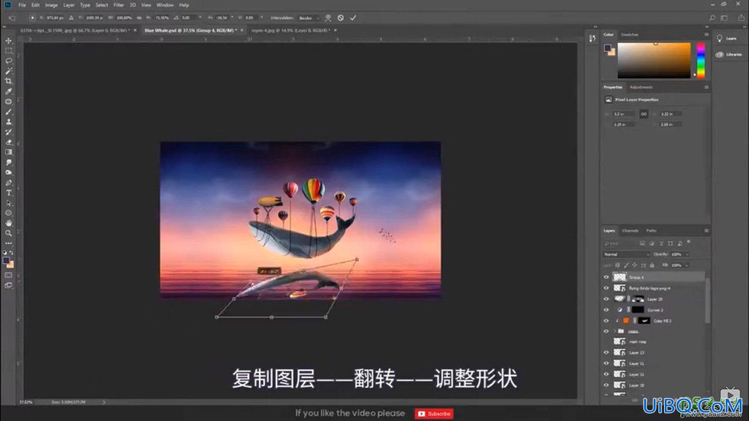Select the Rectangular Marquee tool
Image resolution: width=749 pixels, height=421 pixels.
[x=9, y=51]
